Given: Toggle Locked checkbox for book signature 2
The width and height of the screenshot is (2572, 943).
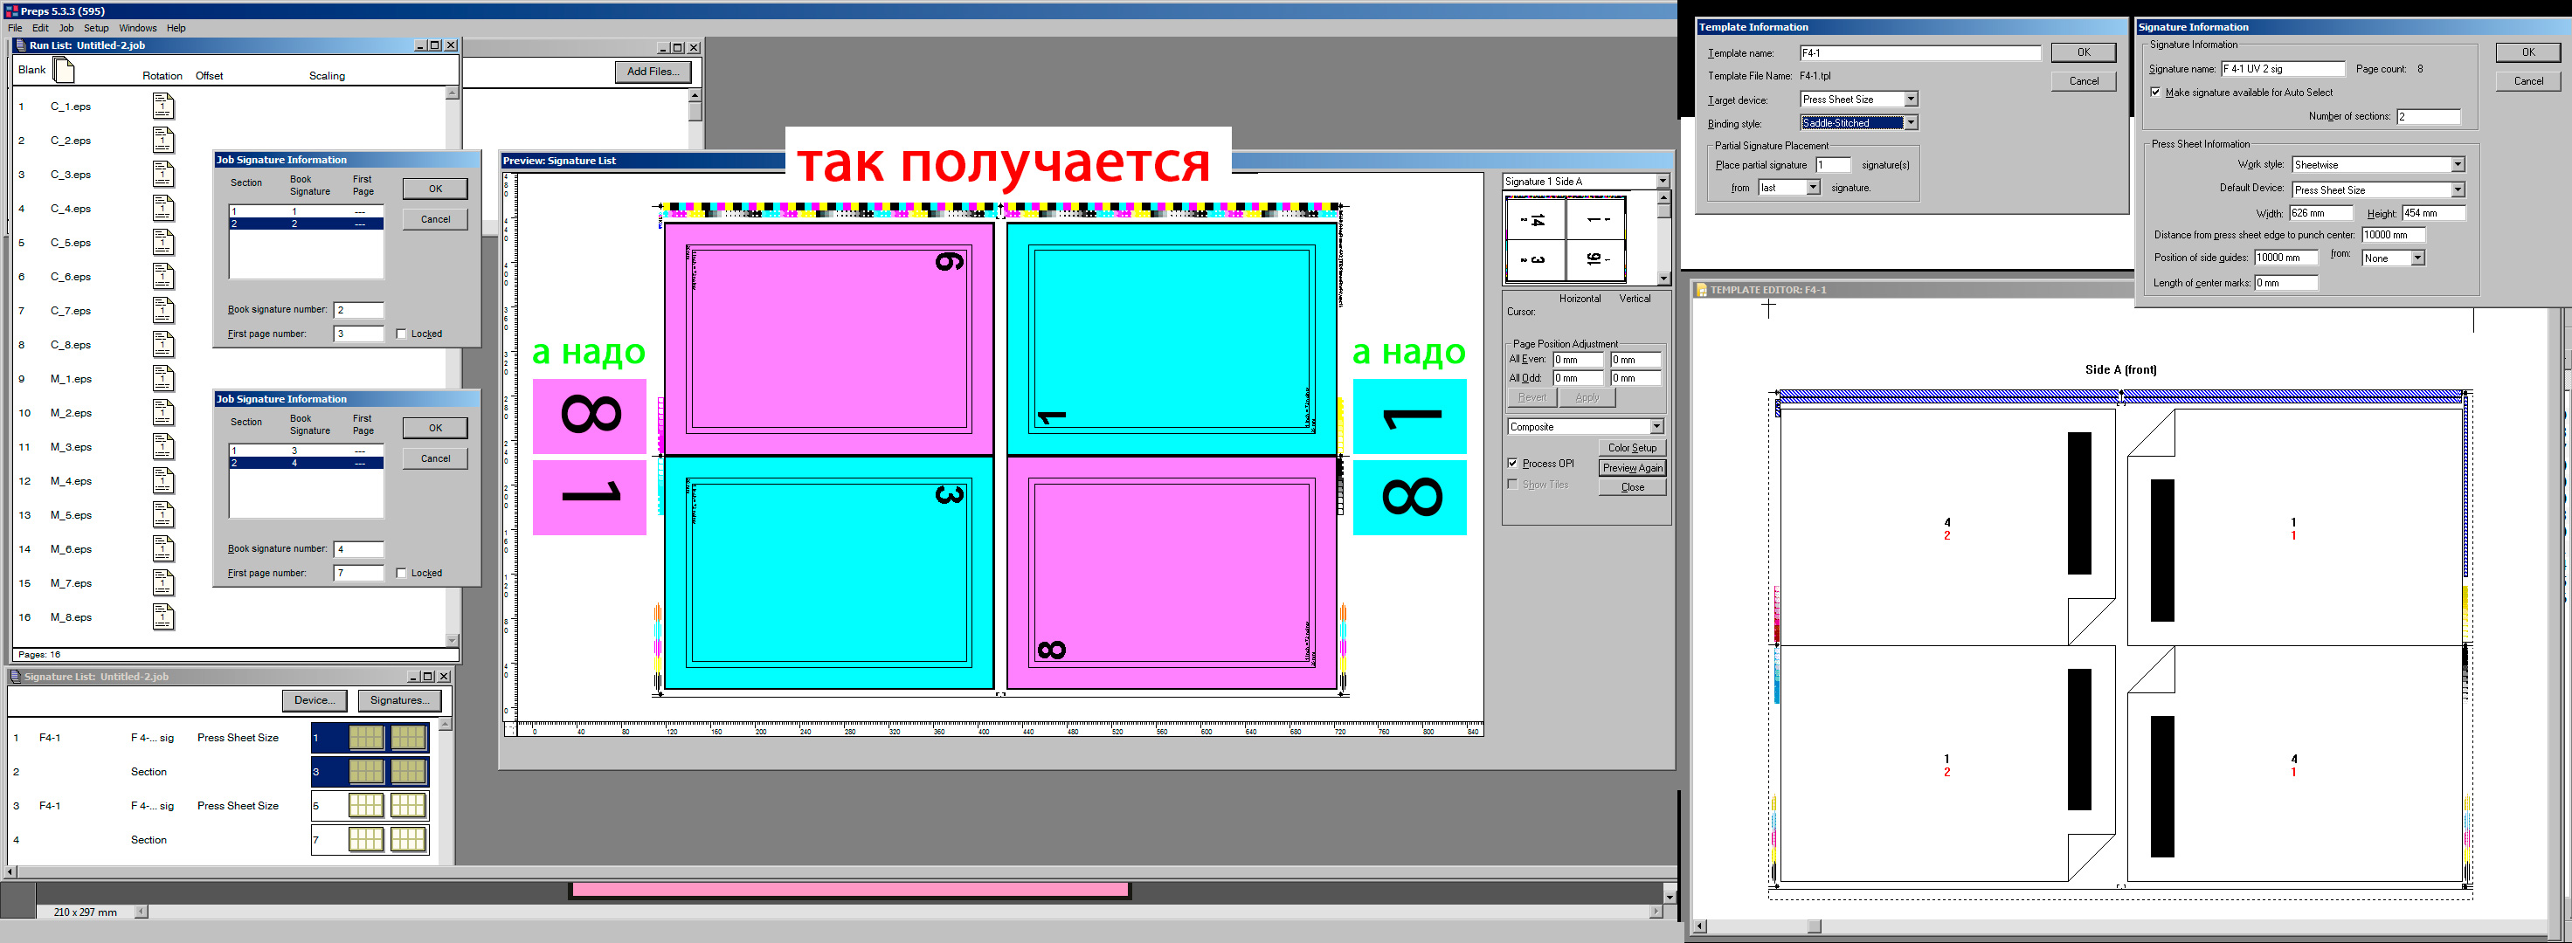Looking at the screenshot, I should pyautogui.click(x=401, y=334).
